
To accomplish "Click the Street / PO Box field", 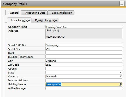I will 84,45.
